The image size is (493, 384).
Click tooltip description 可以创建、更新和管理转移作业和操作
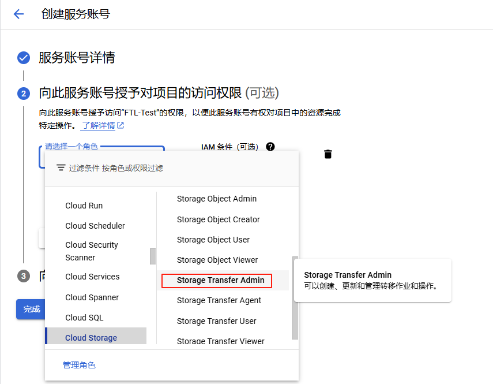click(x=371, y=286)
